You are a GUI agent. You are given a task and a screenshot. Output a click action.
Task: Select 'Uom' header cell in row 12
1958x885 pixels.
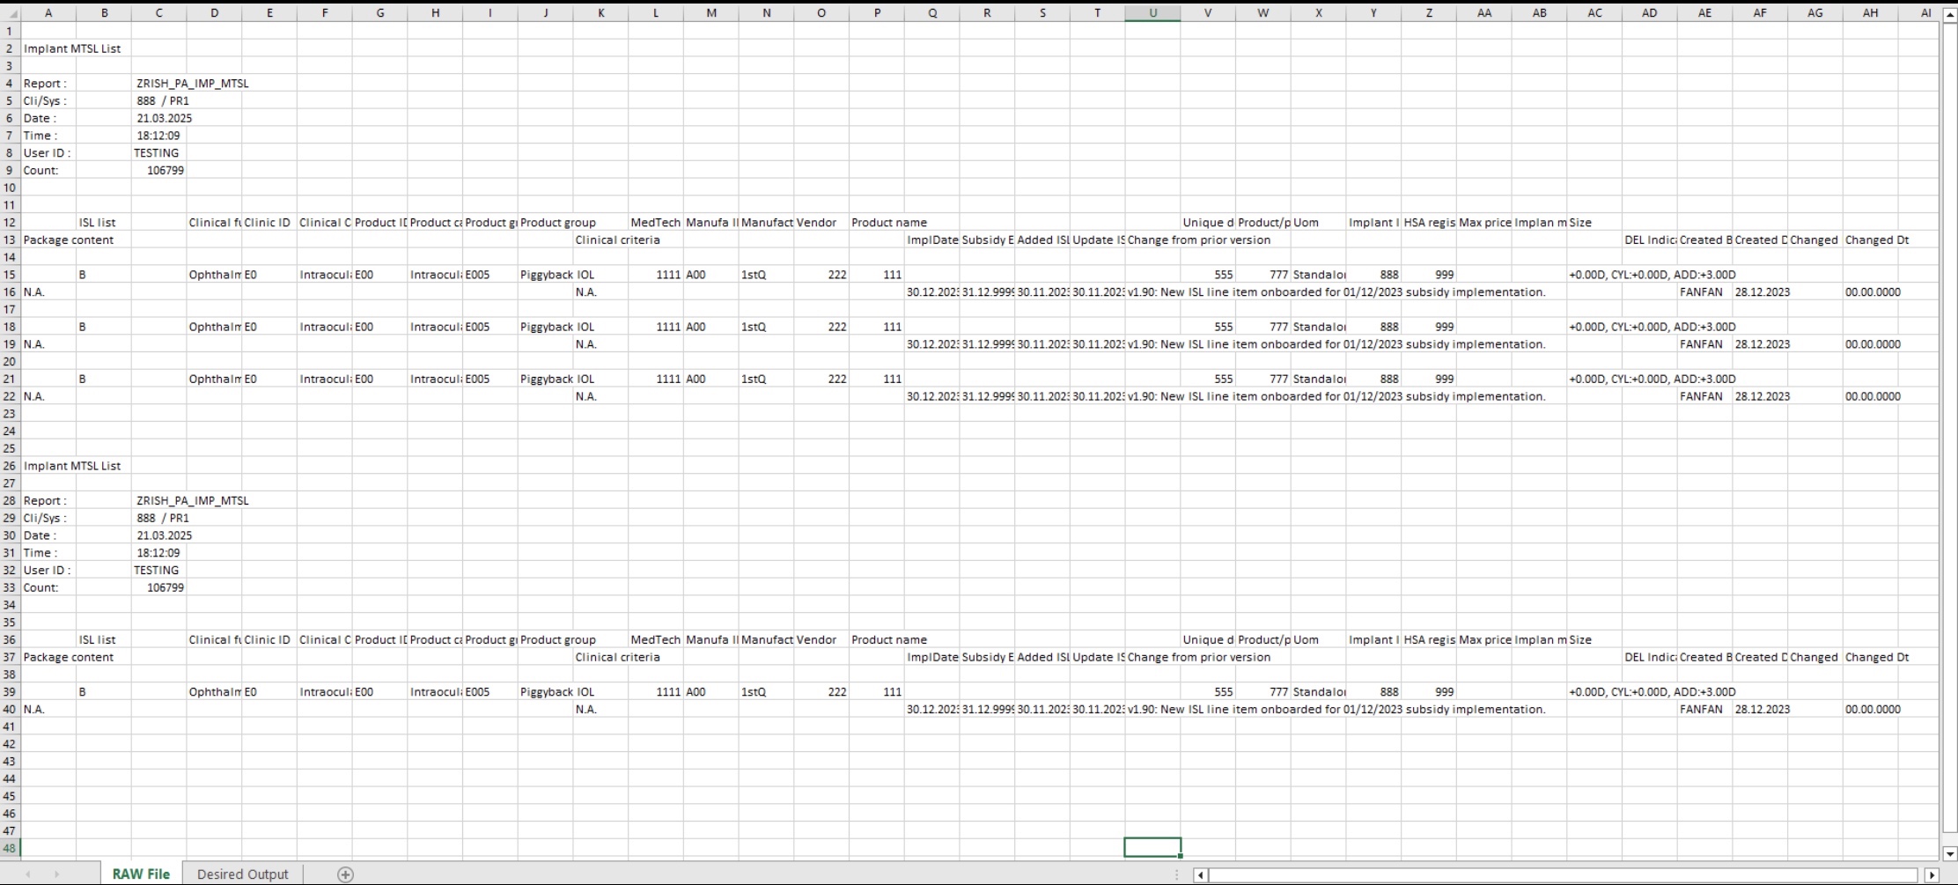click(x=1306, y=223)
